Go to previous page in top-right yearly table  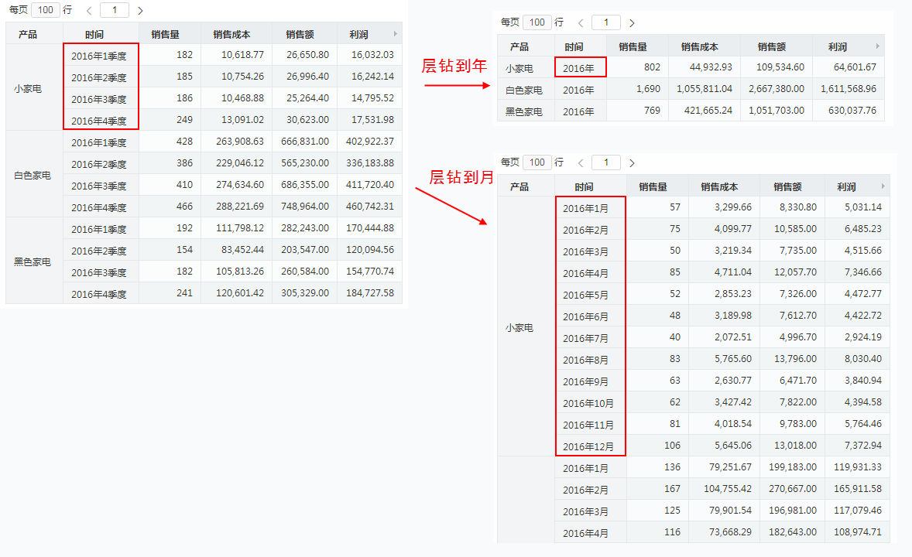click(581, 23)
